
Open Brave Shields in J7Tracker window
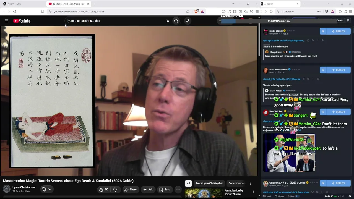[327, 11]
